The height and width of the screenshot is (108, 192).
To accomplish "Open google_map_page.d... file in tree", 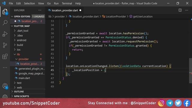I will tap(28, 73).
